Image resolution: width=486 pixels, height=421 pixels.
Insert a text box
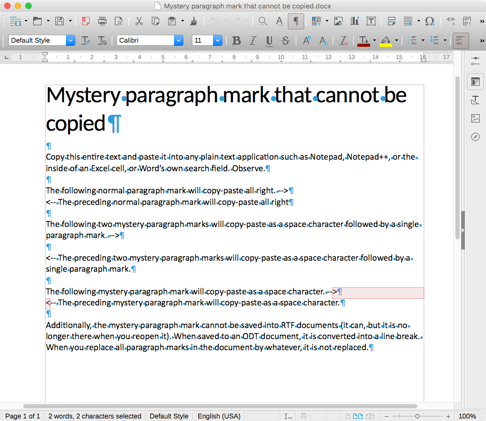click(x=371, y=21)
